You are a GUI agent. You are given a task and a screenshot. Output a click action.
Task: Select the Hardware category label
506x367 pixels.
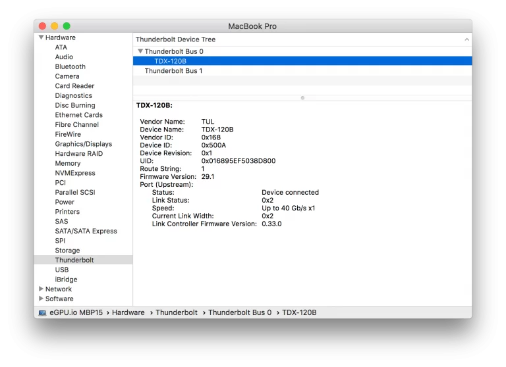point(61,37)
